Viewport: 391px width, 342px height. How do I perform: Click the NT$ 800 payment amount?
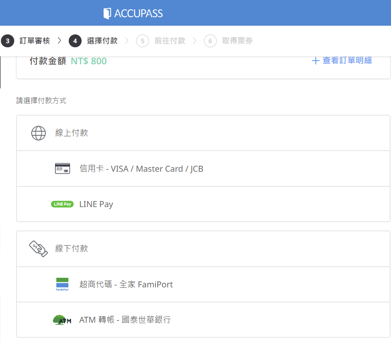click(88, 61)
